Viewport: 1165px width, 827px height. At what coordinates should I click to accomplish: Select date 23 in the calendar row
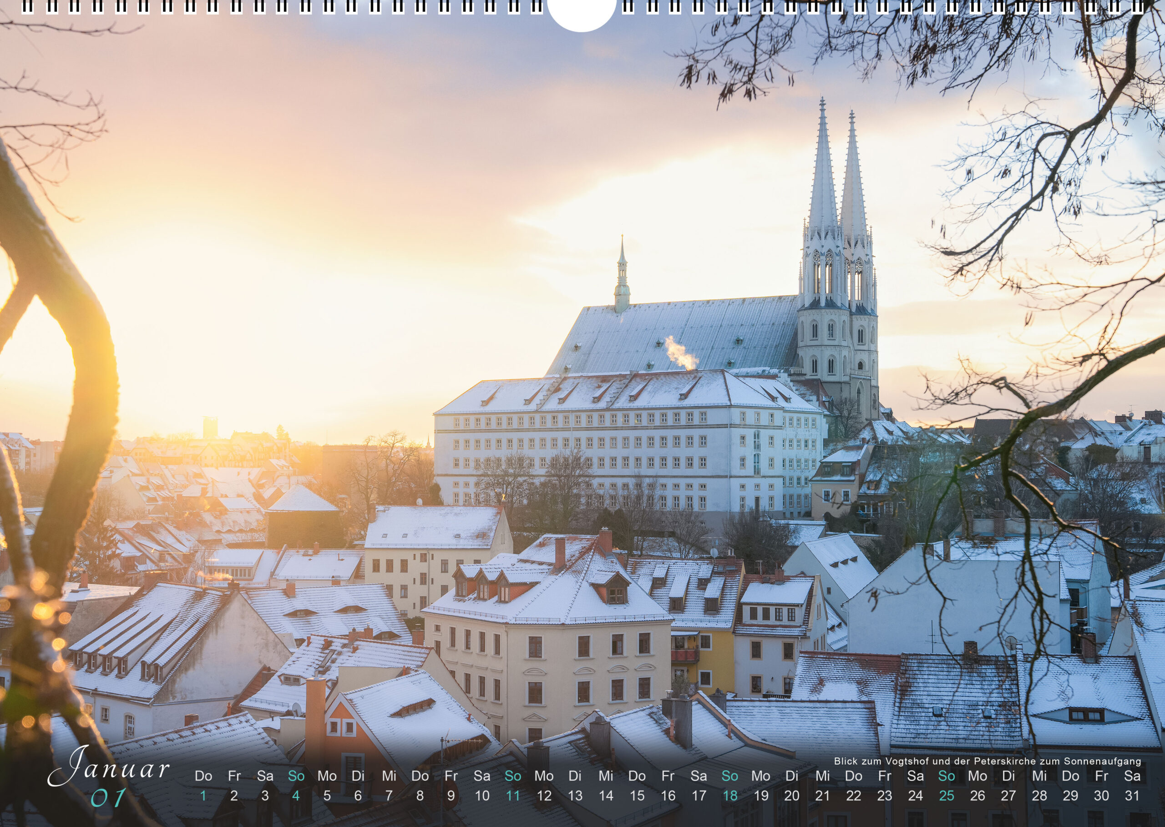tap(885, 796)
